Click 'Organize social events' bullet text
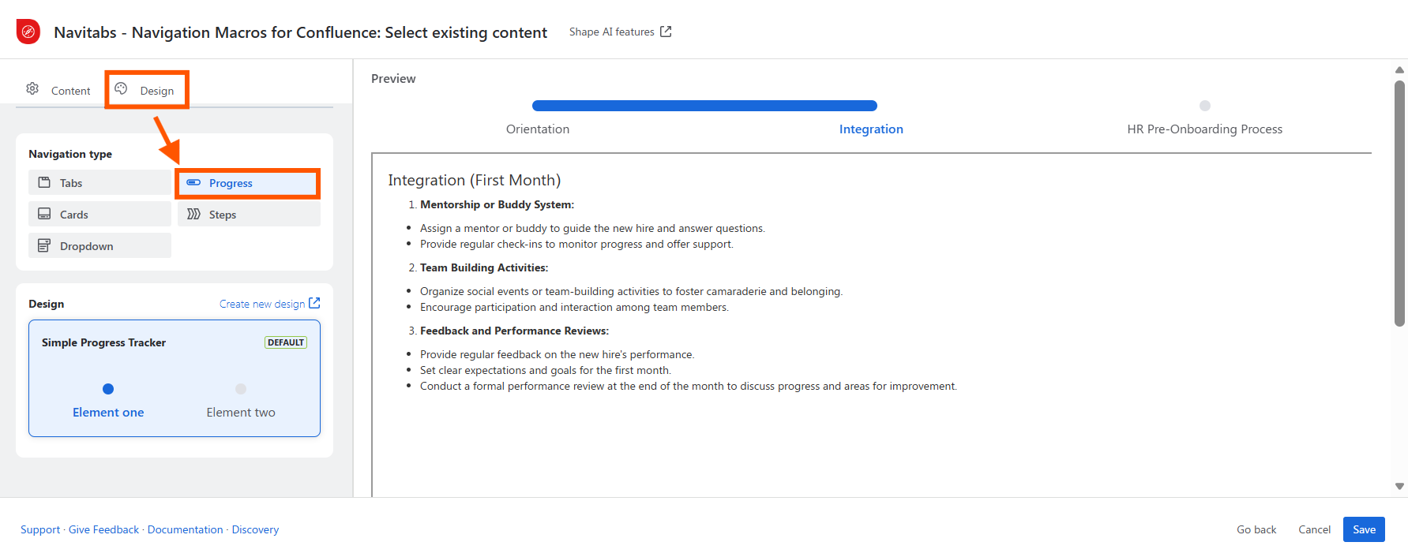 pyautogui.click(x=631, y=291)
